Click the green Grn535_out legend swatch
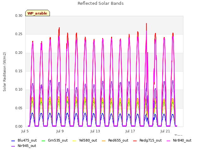Viewport: 202px width, 152px height. click(44, 141)
